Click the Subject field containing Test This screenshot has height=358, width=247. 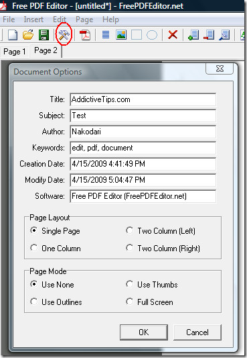tap(143, 116)
